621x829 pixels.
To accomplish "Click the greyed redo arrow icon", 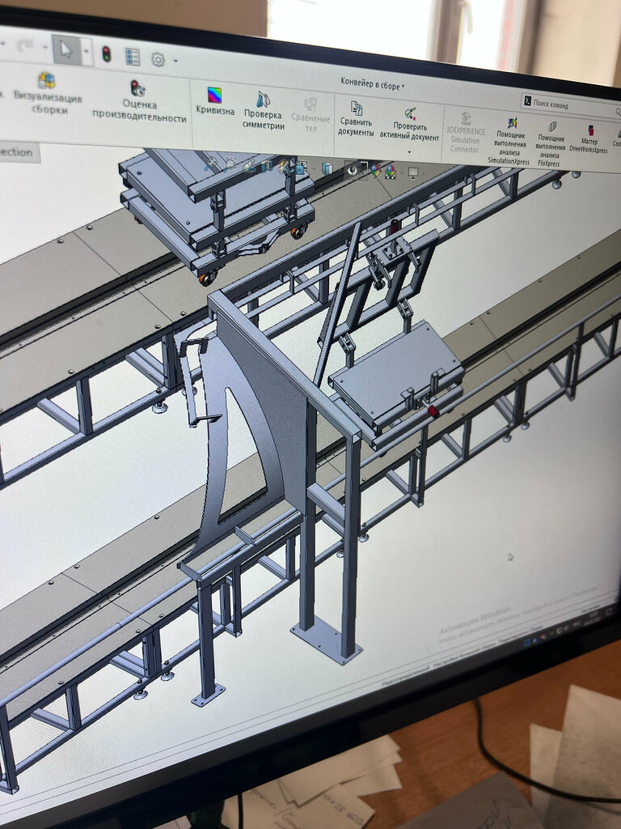I will (x=24, y=45).
